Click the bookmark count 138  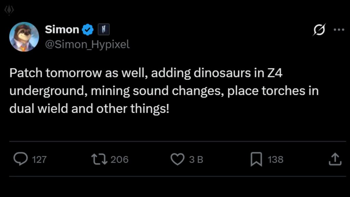275,159
